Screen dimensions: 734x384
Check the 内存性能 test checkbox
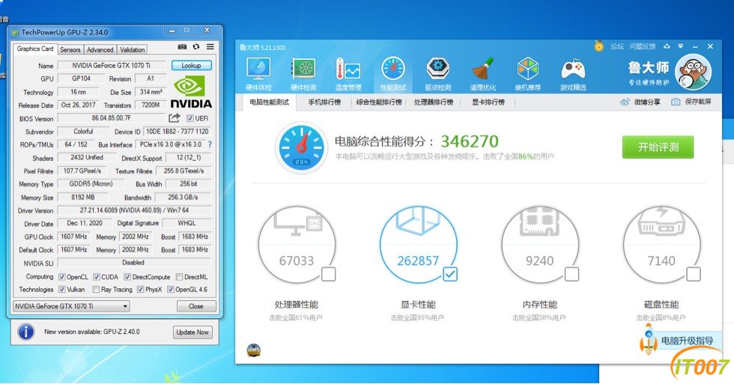point(571,274)
